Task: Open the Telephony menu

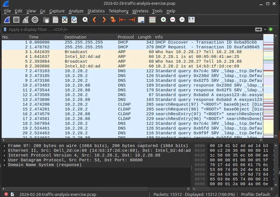Action: [x=119, y=11]
